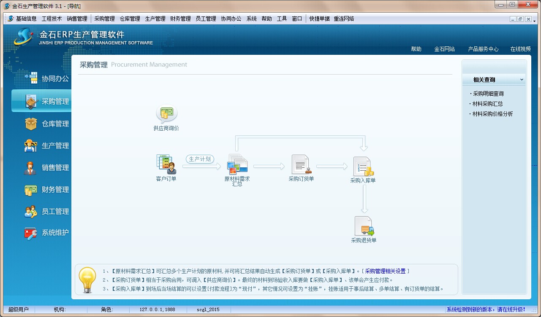Open the top 采购管理 menu
This screenshot has height=317, width=541.
coord(104,19)
